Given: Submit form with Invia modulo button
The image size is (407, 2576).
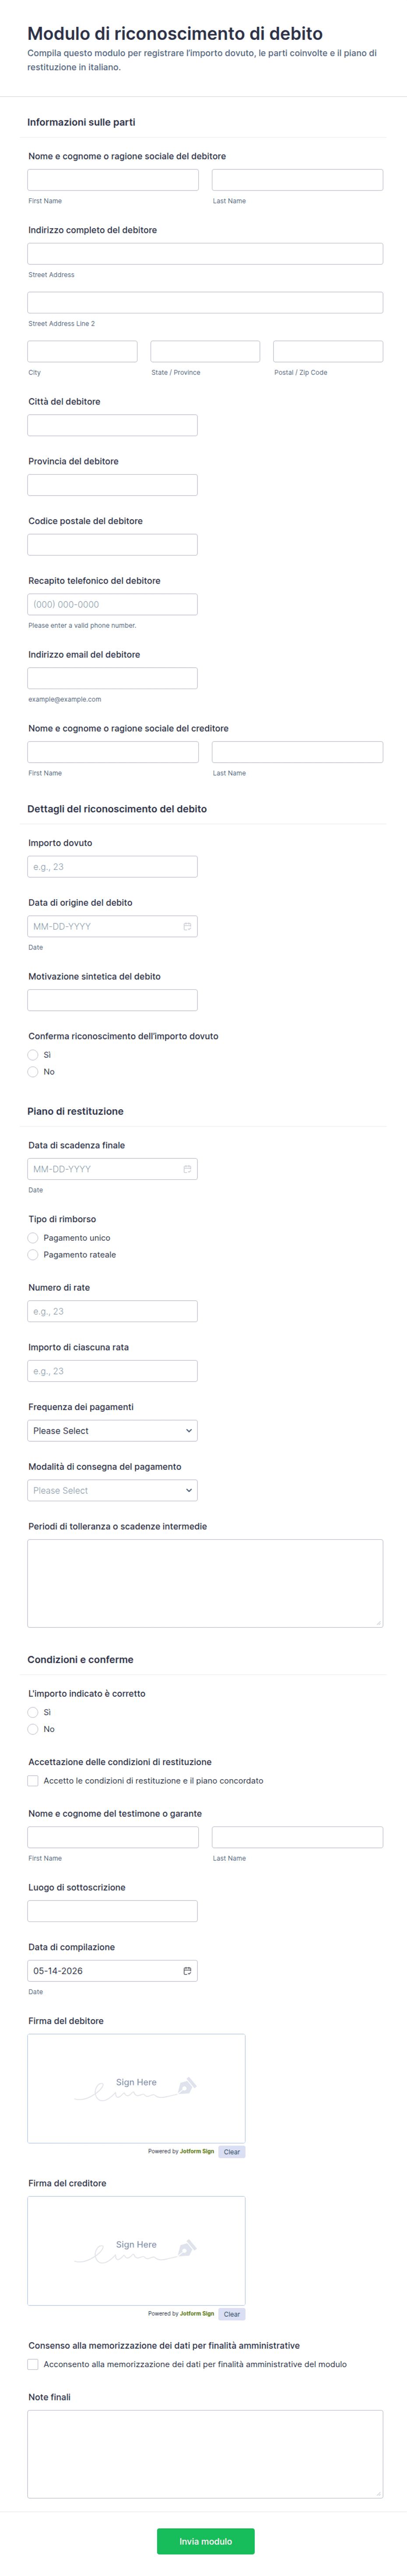Looking at the screenshot, I should (205, 2541).
